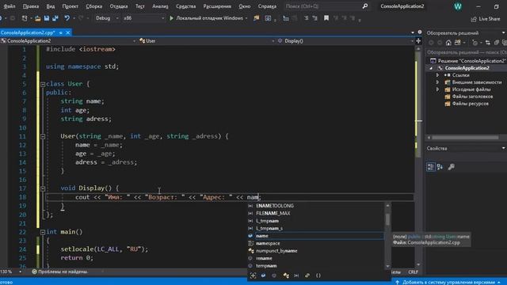Open the Display() member dropdown

pos(345,41)
